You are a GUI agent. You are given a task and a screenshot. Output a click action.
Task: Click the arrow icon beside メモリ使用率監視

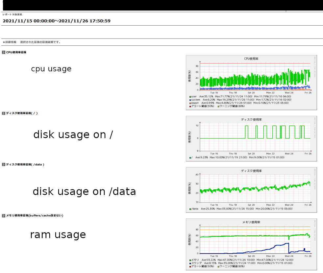coord(4,216)
